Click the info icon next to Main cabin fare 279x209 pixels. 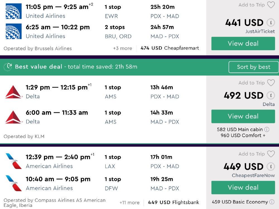click(x=267, y=129)
